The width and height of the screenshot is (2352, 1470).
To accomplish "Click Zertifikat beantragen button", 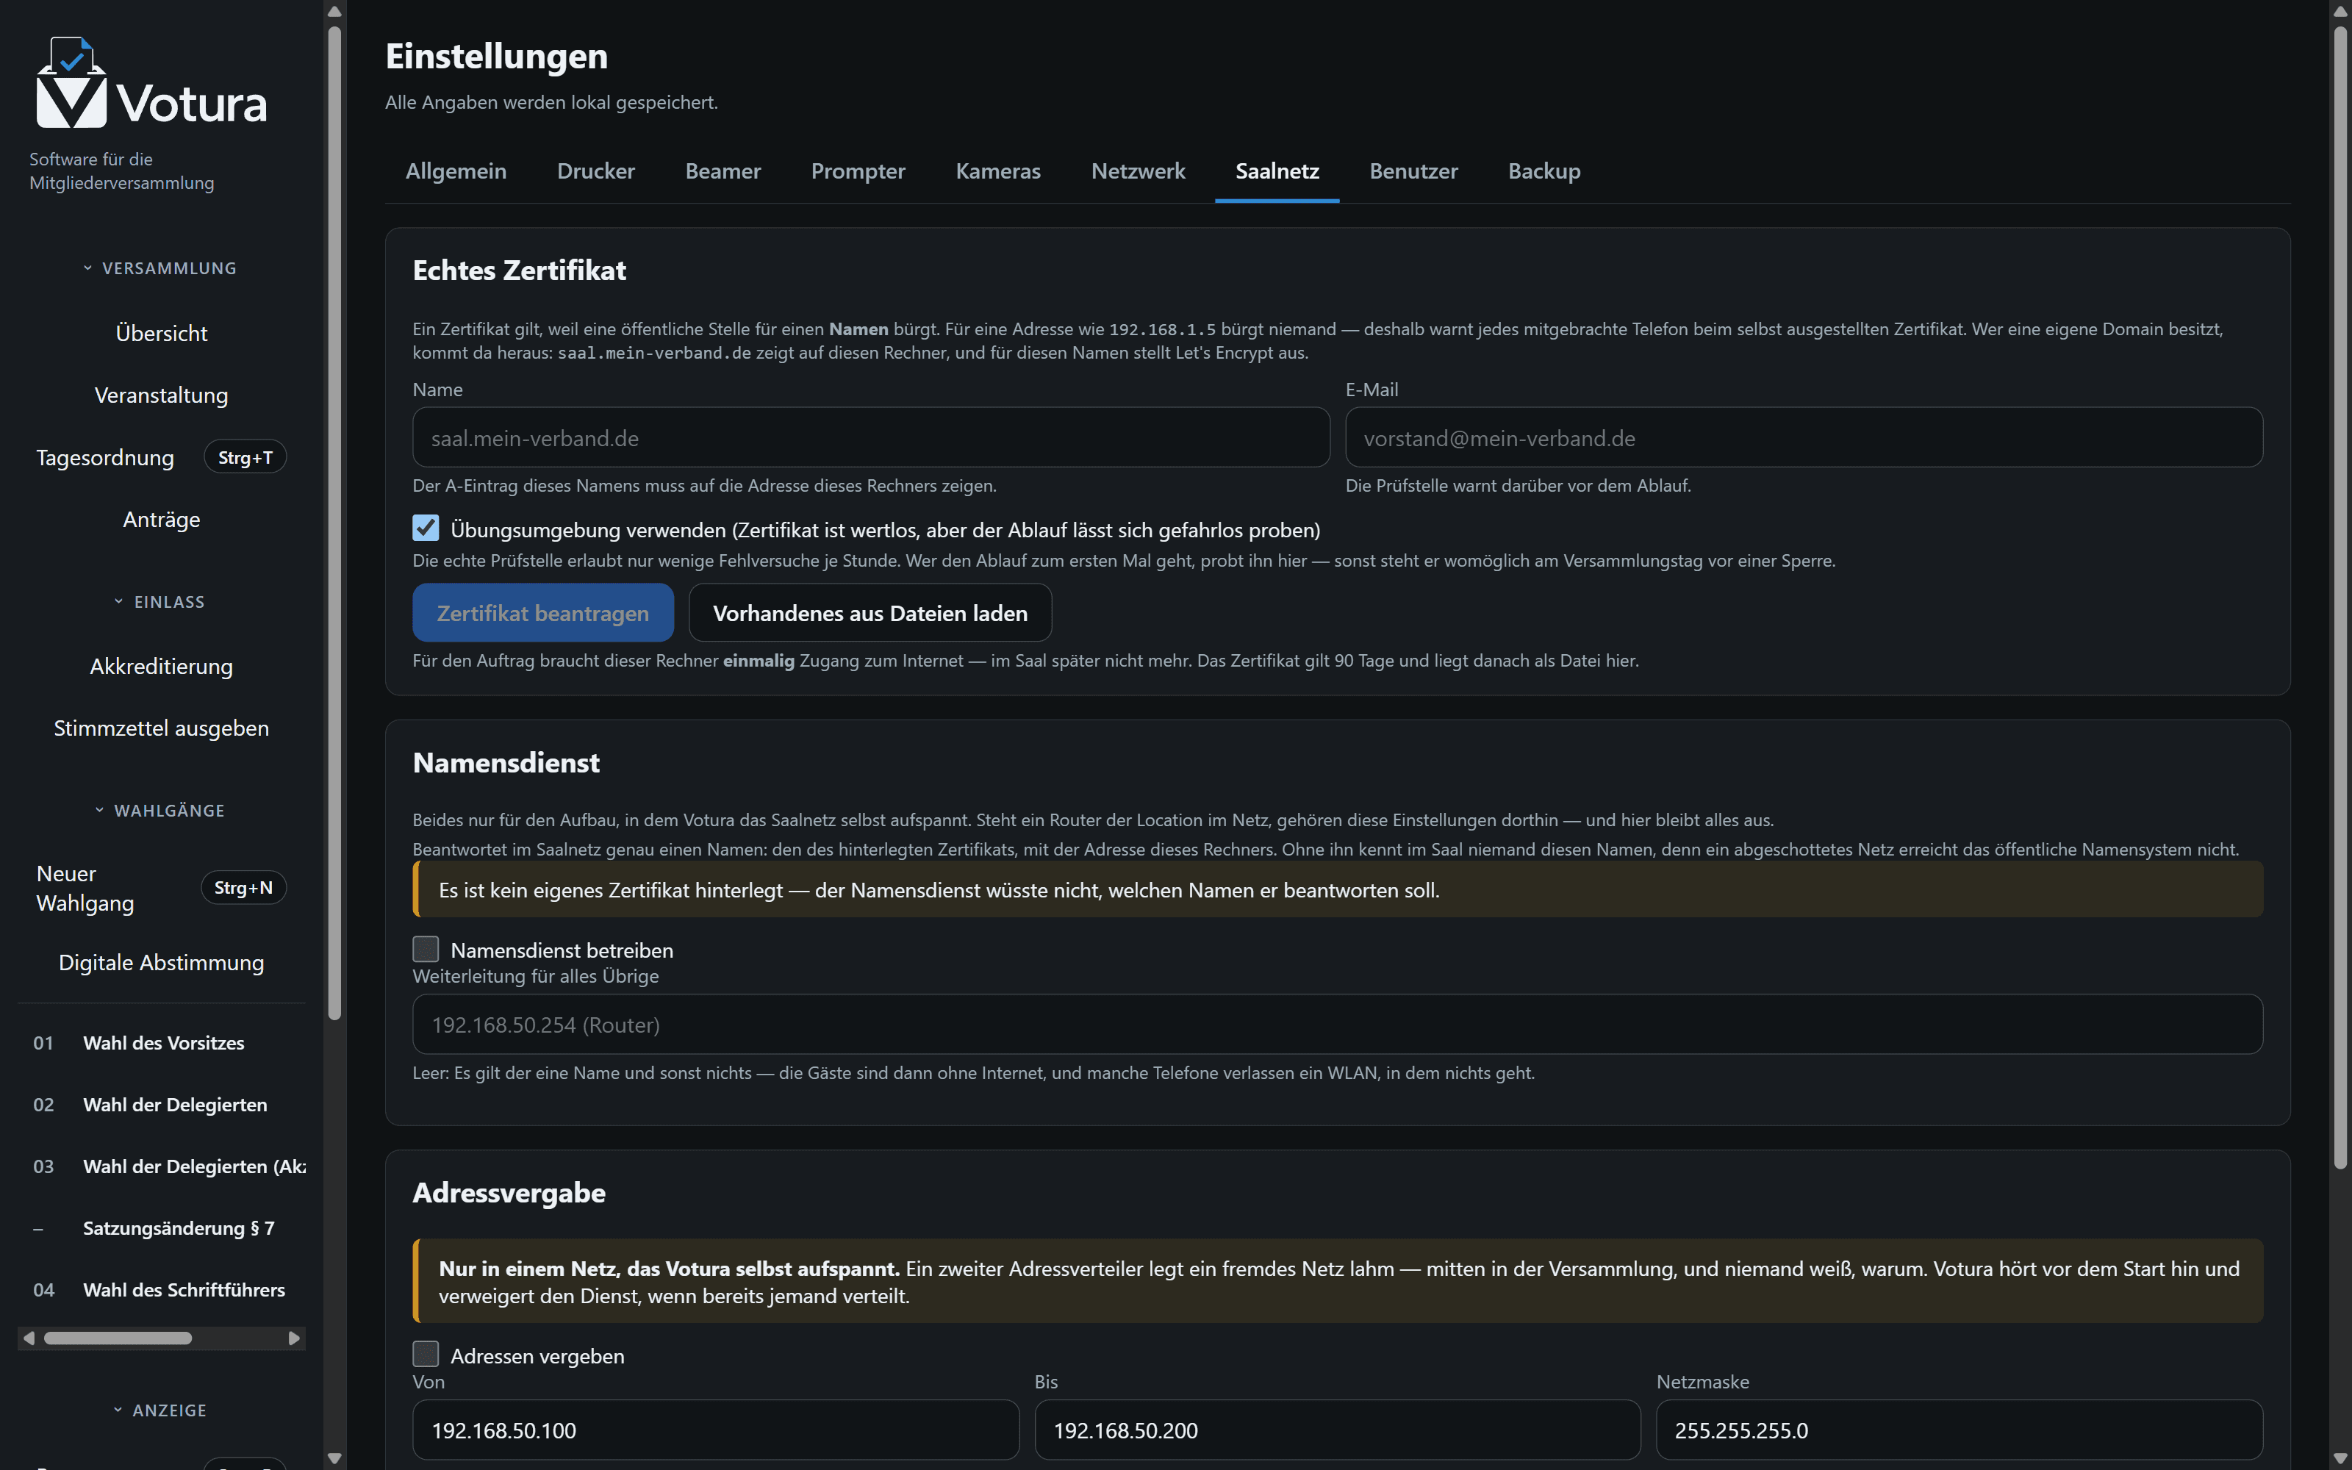I will 543,612.
